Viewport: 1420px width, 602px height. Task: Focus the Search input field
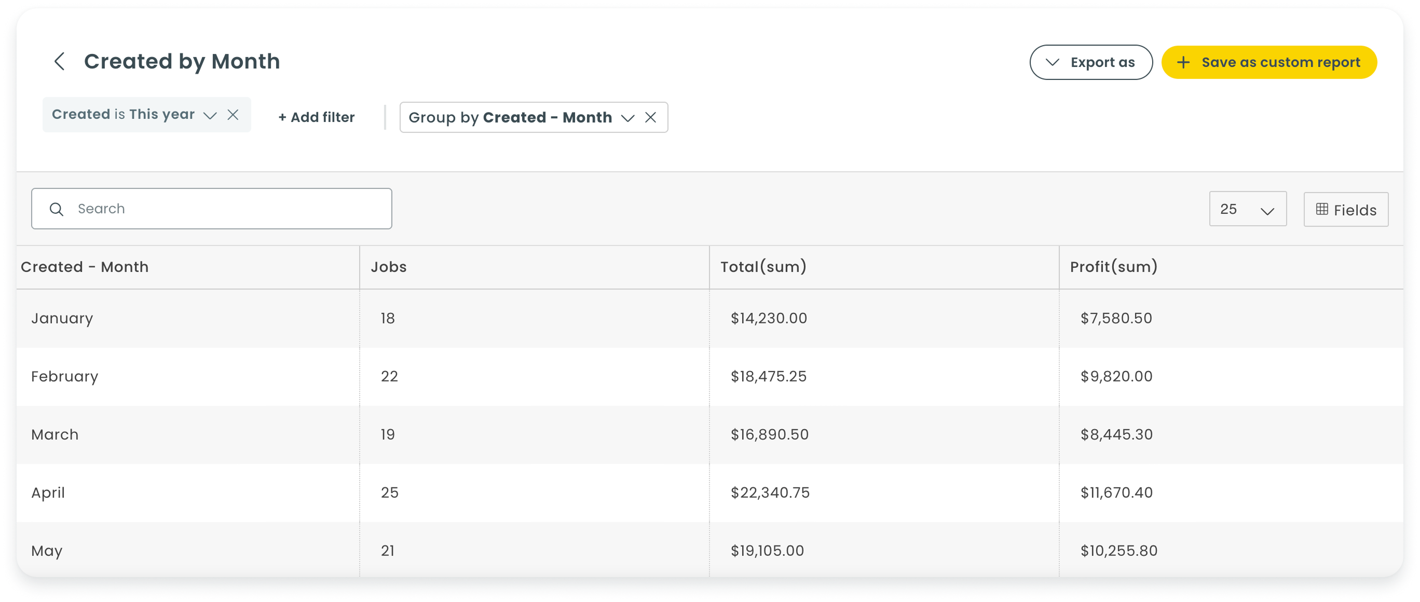tap(212, 209)
